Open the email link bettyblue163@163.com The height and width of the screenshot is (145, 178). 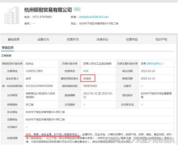click(94, 17)
